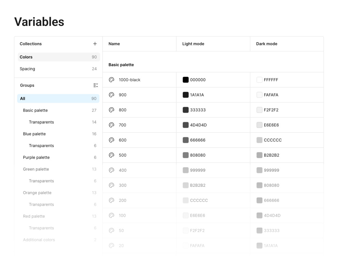The width and height of the screenshot is (341, 256).
Task: Click the 999999 dark mode swatch in row 400
Action: (260, 170)
